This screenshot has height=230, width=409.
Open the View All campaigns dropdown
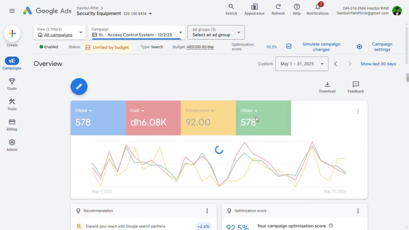tap(59, 32)
